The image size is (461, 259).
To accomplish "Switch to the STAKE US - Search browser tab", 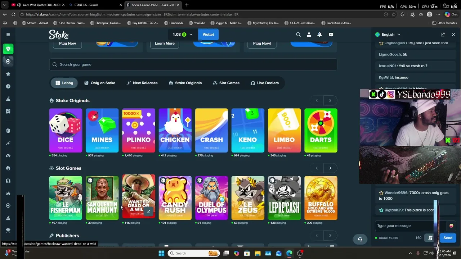I will [x=95, y=5].
